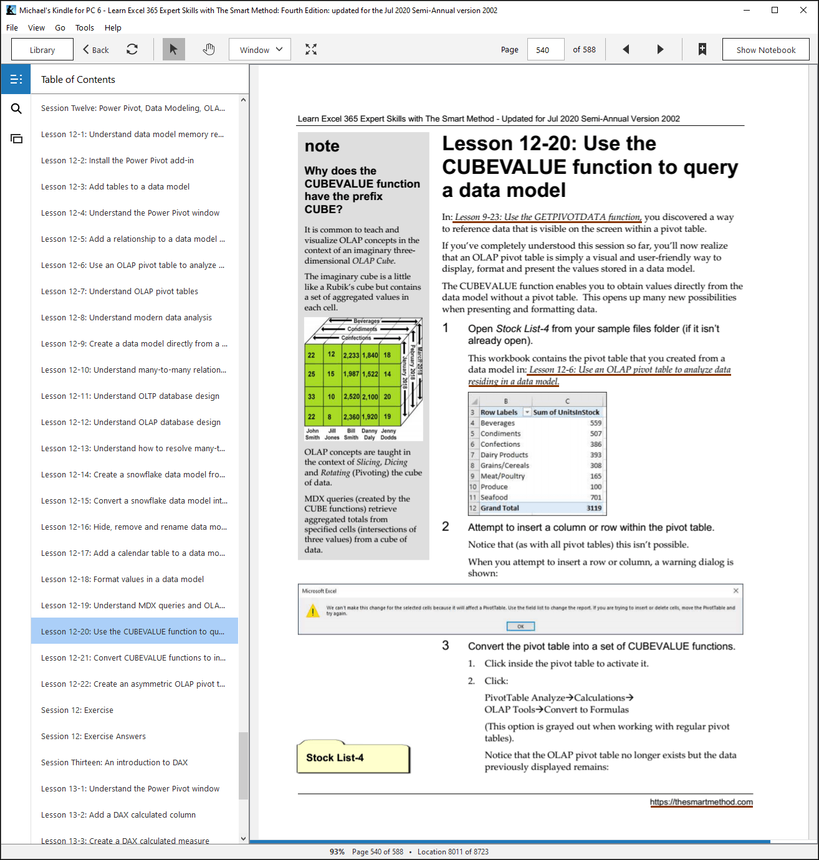Click the Stock List-4 folder image
The width and height of the screenshot is (819, 860).
[353, 757]
